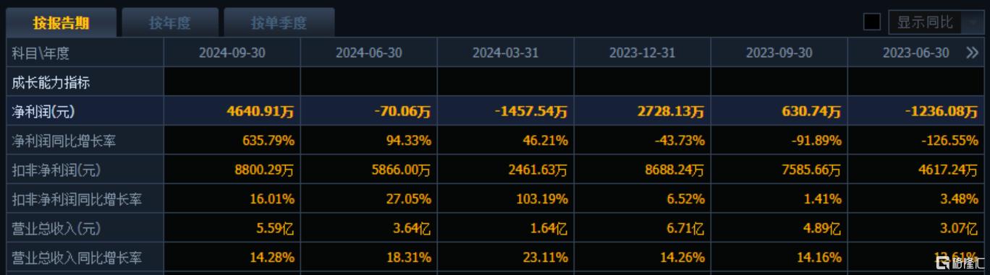The width and height of the screenshot is (990, 275).
Task: Select the 2024-06-30 column header
Action: point(369,53)
